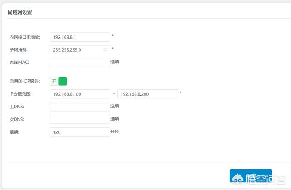
Task: Click the secondary DNS input field
Action: [x=80, y=119]
